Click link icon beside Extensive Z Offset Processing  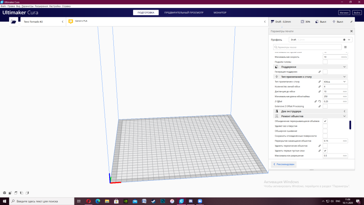click(x=320, y=106)
